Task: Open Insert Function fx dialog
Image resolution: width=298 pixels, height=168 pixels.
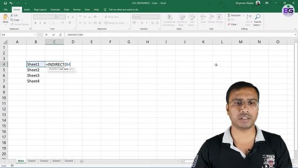Action: pos(60,35)
